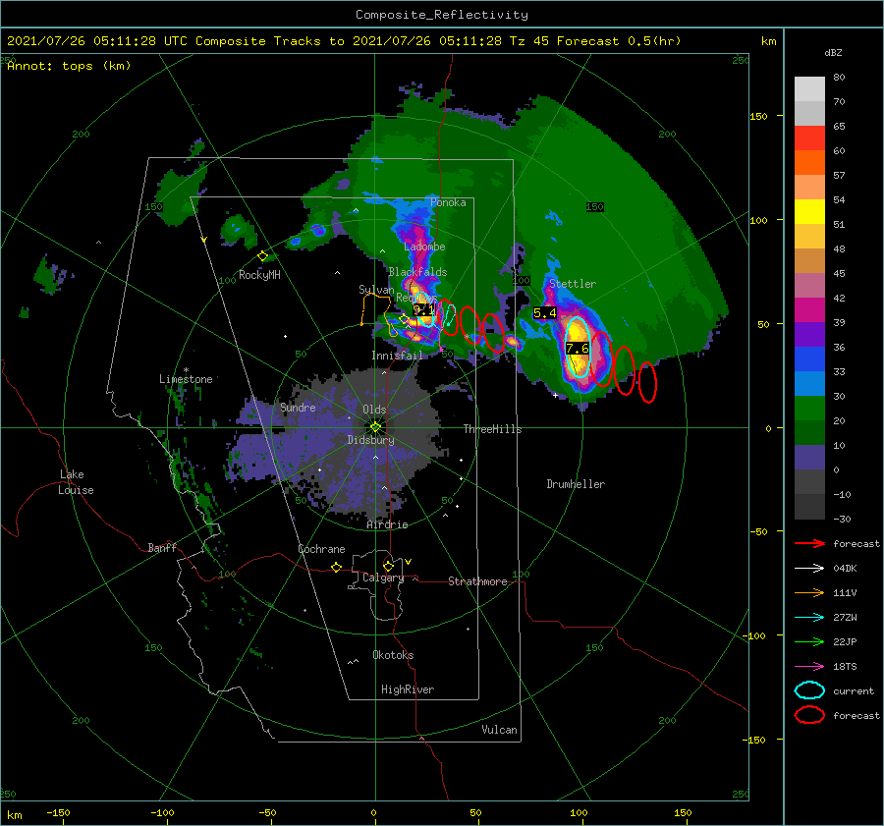884x826 pixels.
Task: Click the cyan current storm ellipse labeled 7.6
Action: click(x=578, y=346)
